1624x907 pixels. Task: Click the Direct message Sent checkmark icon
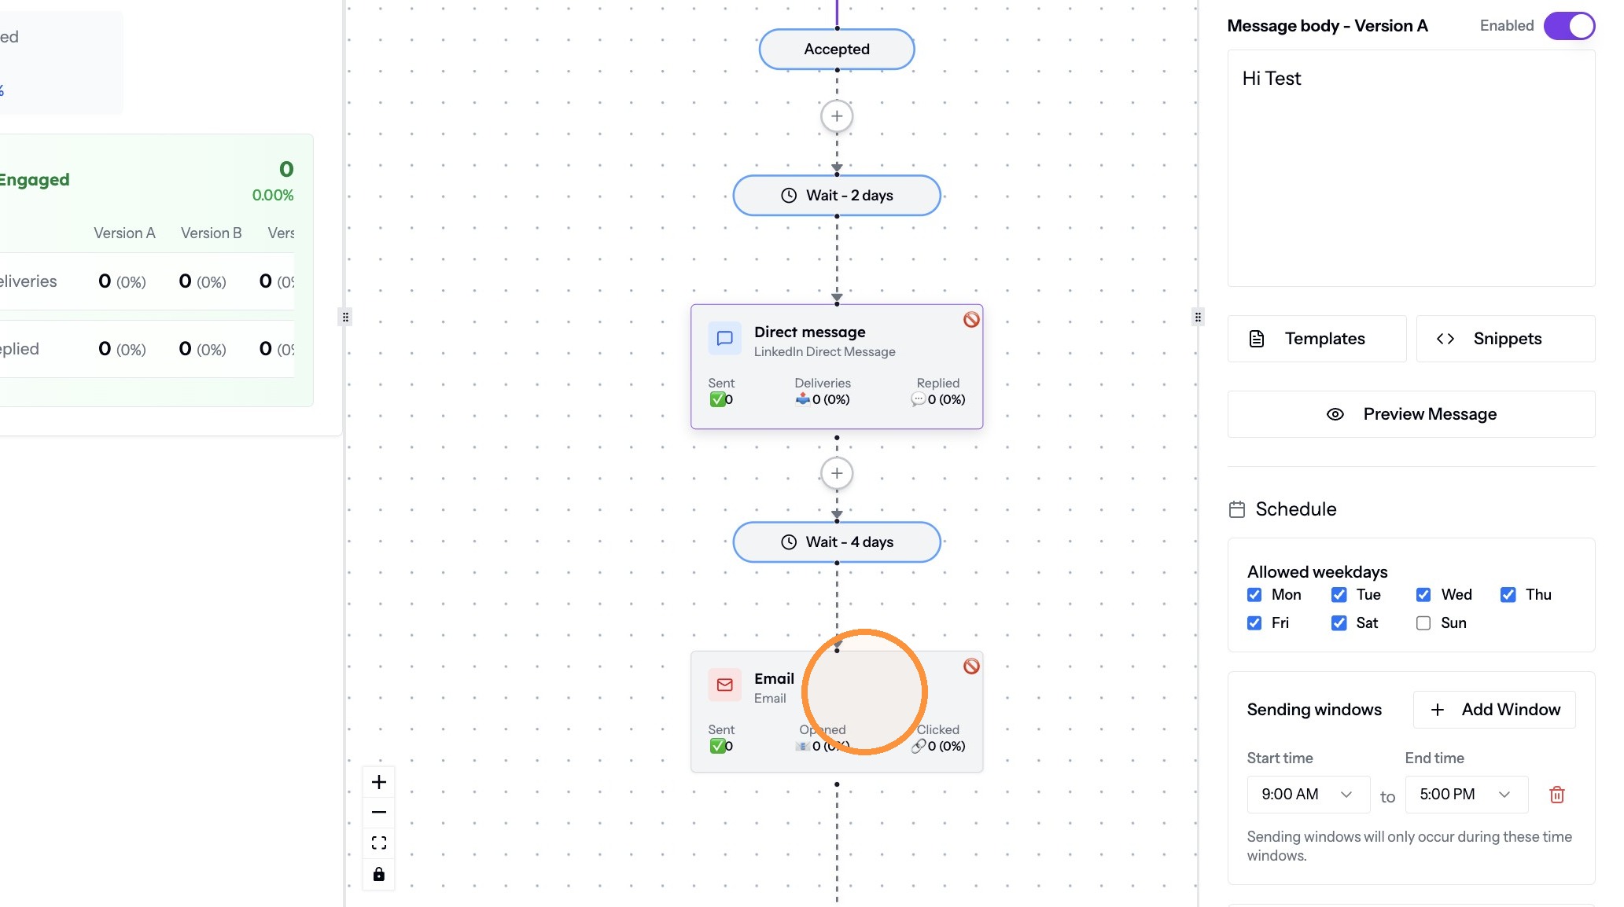coord(716,399)
